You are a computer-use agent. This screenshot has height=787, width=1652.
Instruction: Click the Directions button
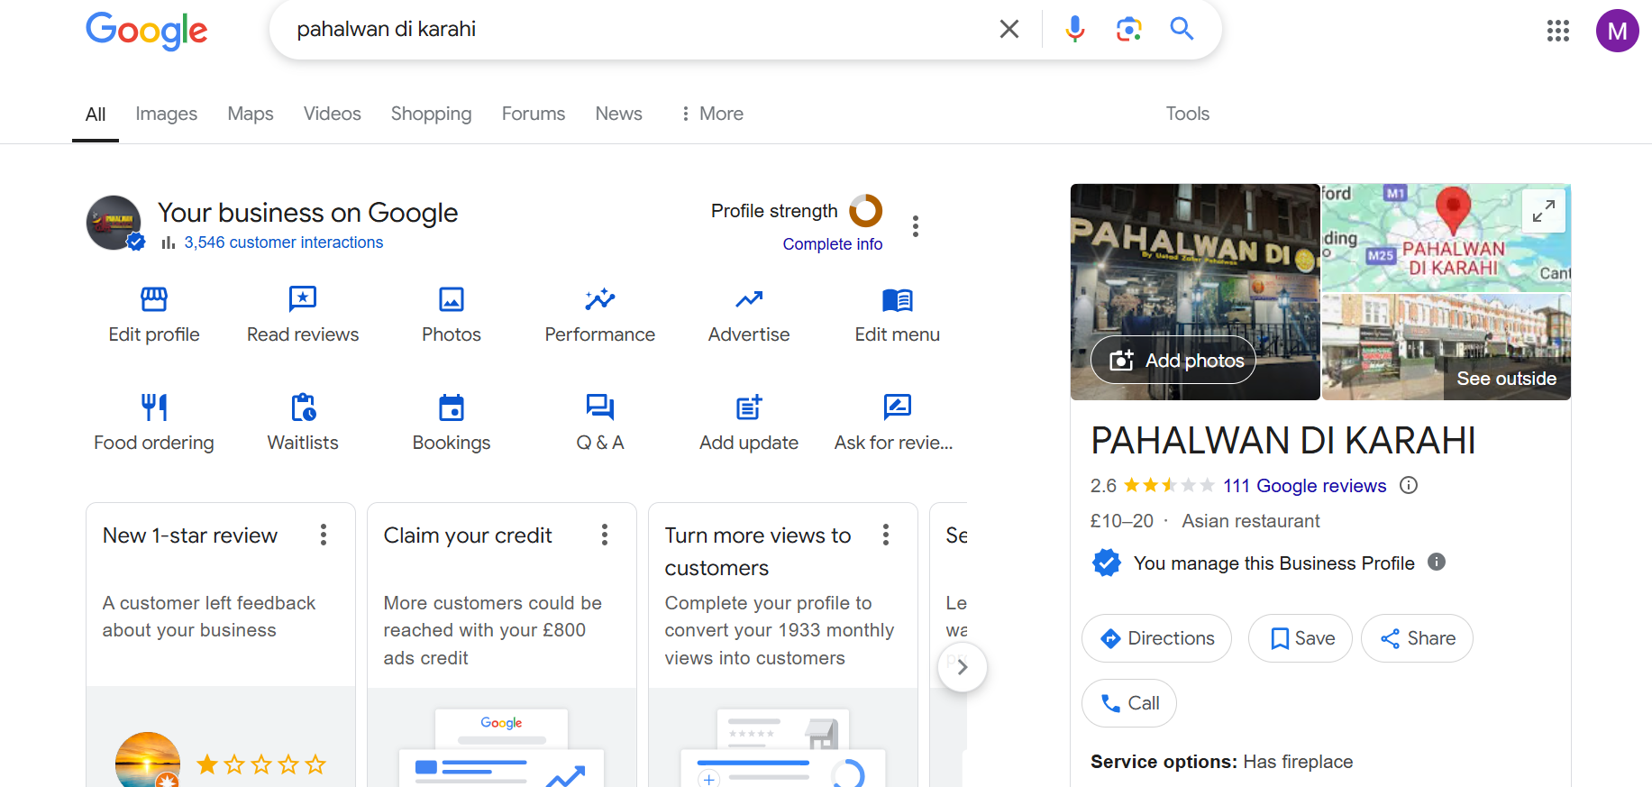tap(1156, 638)
